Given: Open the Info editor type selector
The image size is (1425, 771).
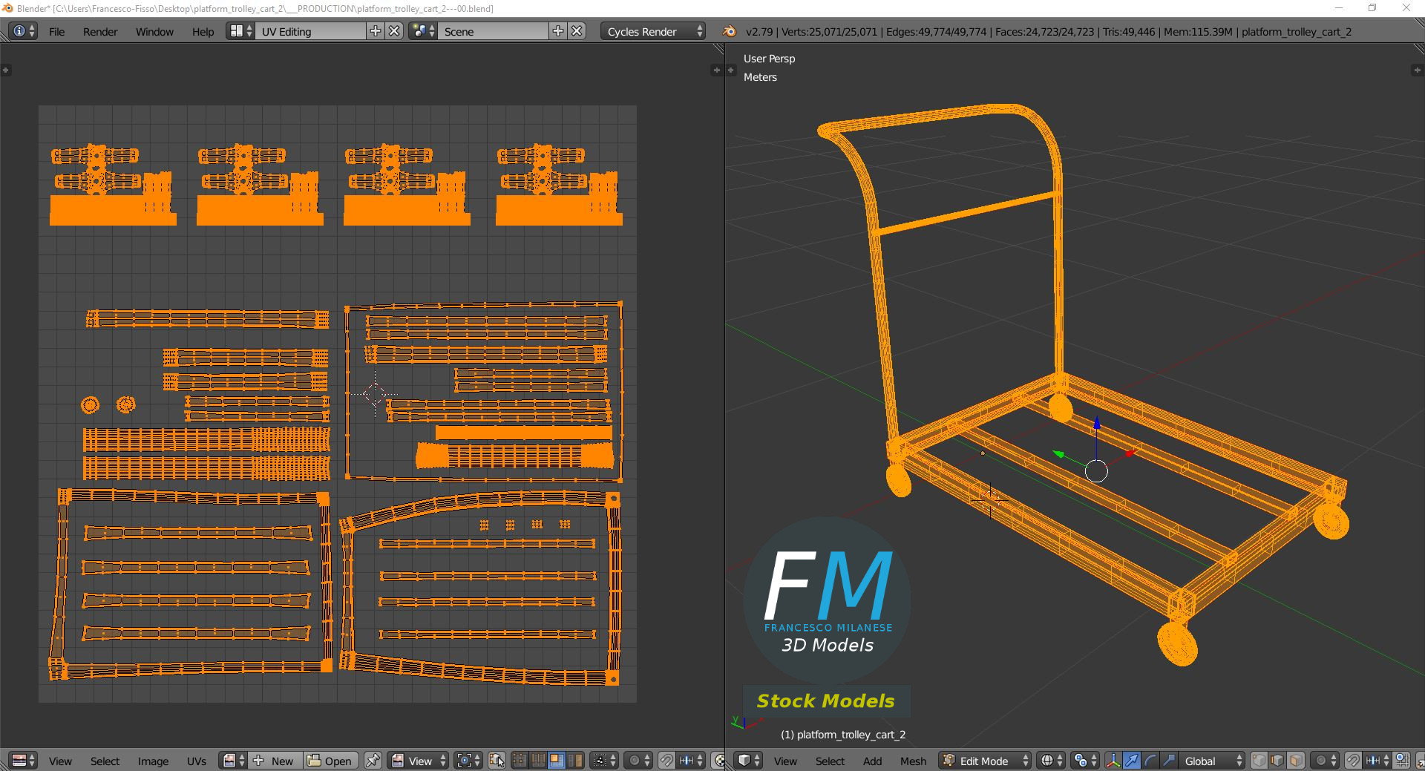Looking at the screenshot, I should point(22,31).
